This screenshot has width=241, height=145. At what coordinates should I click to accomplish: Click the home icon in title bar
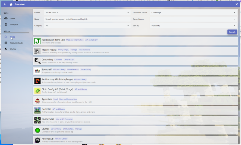[x=11, y=4]
